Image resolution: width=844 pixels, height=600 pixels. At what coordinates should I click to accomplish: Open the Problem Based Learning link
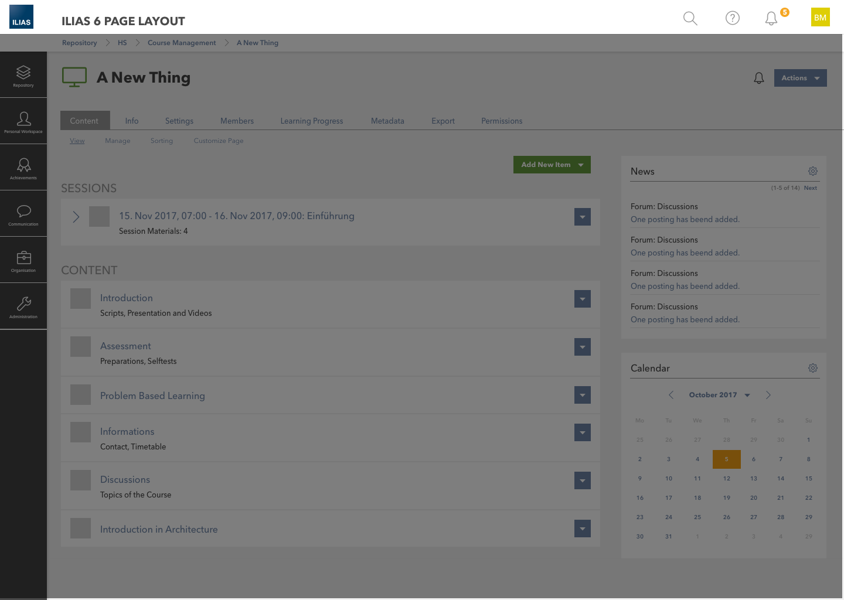click(152, 396)
